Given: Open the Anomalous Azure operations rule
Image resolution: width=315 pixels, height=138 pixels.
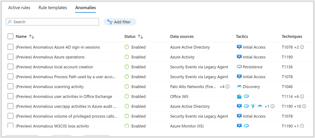Looking at the screenshot, I should tap(50, 57).
